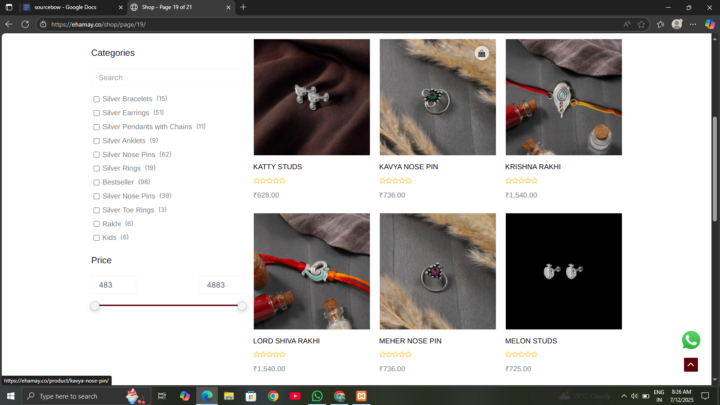This screenshot has width=720, height=405.
Task: Tick Silver Pendants with Chains checkbox
Action: coord(96,127)
